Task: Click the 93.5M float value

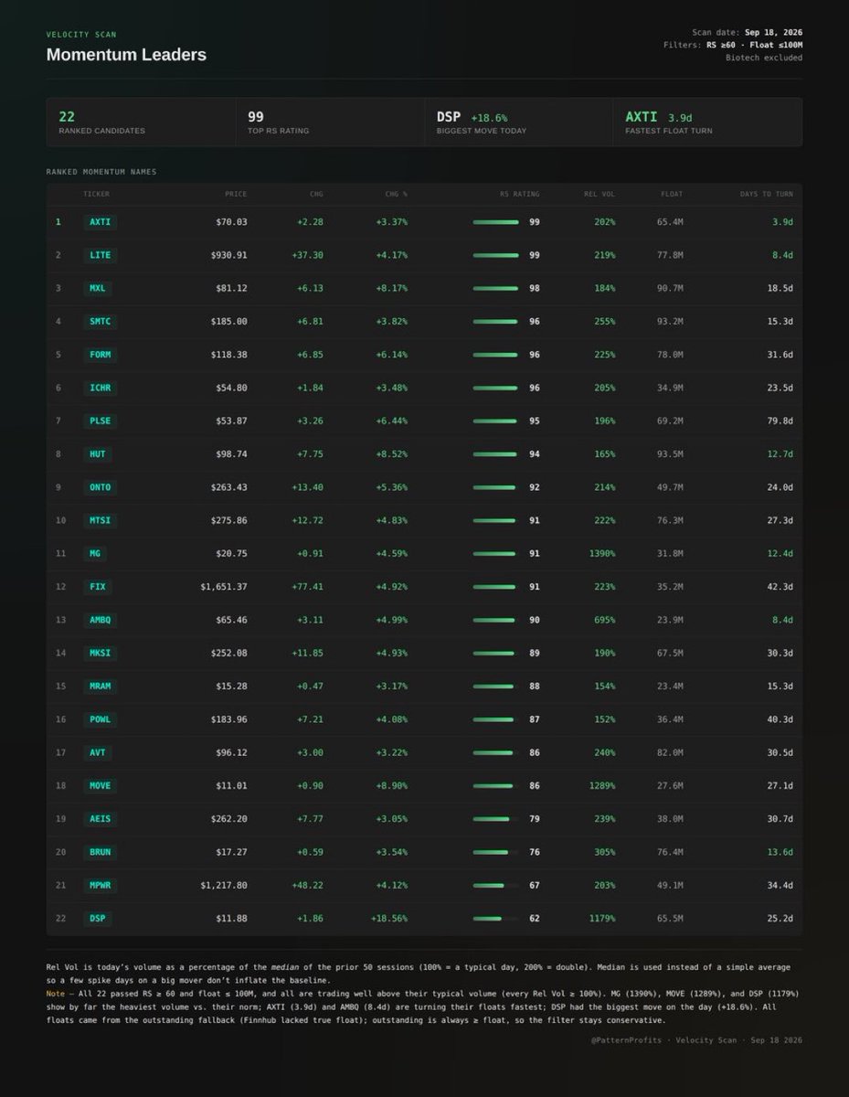Action: point(670,454)
